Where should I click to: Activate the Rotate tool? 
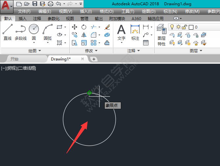(x=84, y=27)
